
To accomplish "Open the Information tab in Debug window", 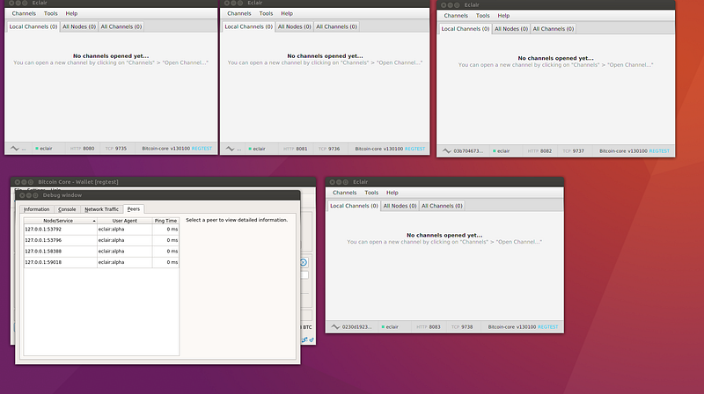I will tap(36, 209).
